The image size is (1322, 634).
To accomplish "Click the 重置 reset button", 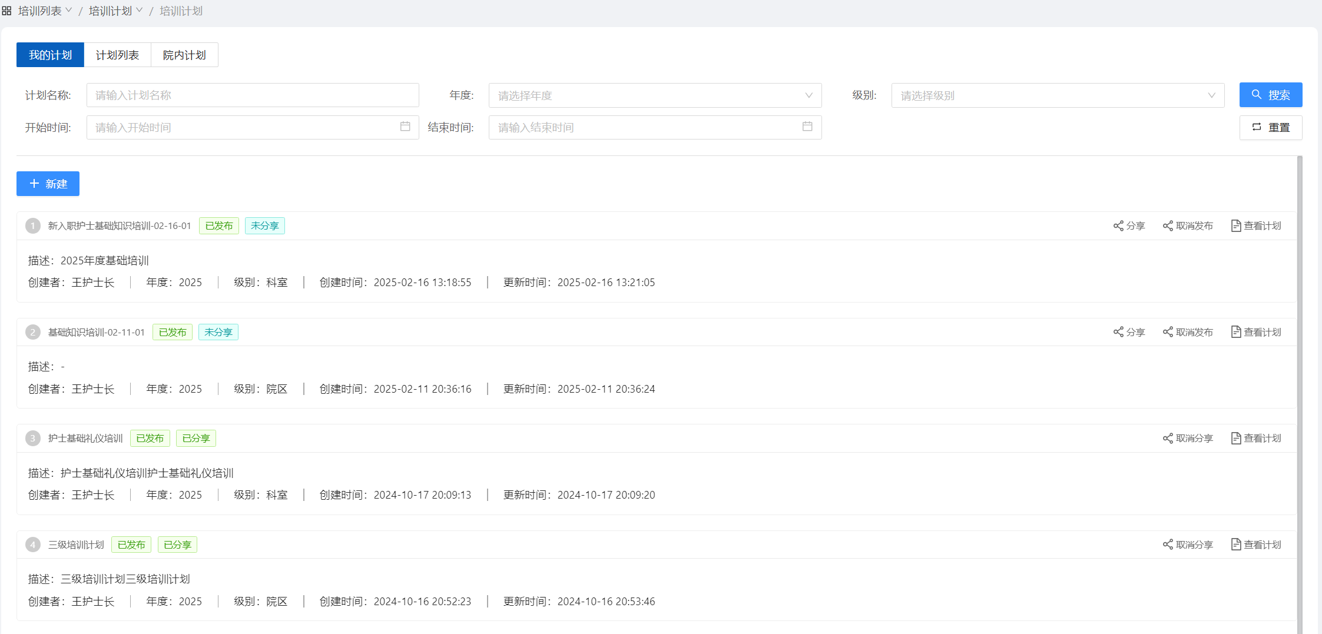I will point(1270,128).
